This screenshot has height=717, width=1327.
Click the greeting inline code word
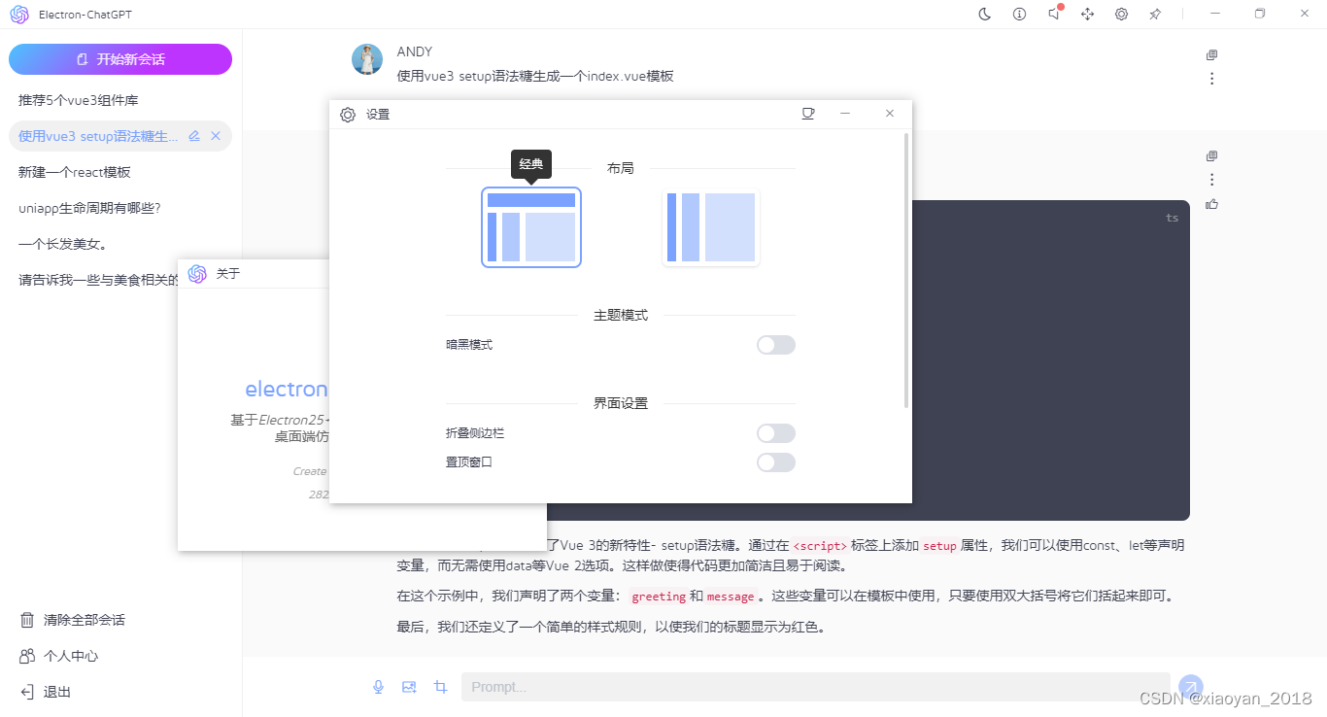point(659,597)
